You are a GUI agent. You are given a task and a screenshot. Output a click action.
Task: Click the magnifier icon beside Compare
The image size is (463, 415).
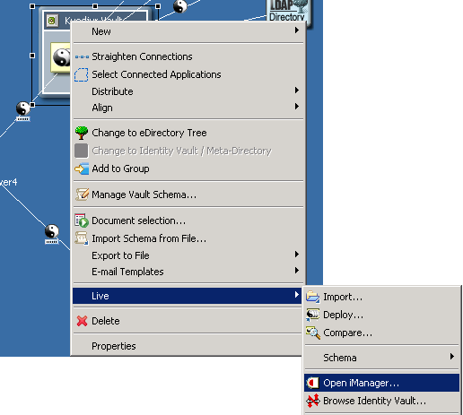point(313,333)
